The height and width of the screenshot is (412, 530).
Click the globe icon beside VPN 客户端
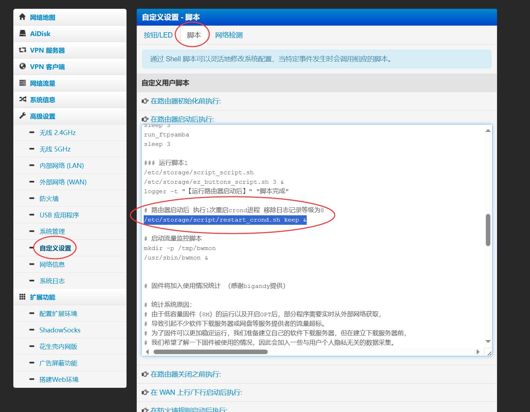[x=22, y=66]
